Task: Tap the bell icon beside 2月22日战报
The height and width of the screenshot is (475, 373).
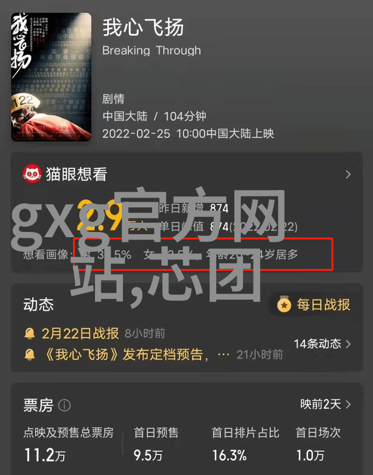Action: tap(30, 334)
